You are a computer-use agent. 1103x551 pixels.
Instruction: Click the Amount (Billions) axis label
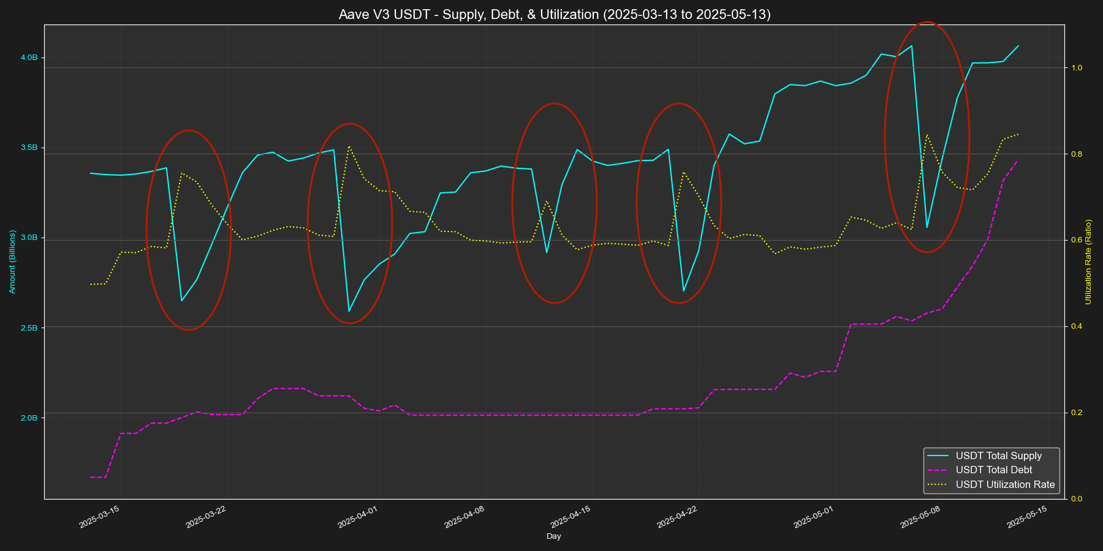pyautogui.click(x=12, y=262)
